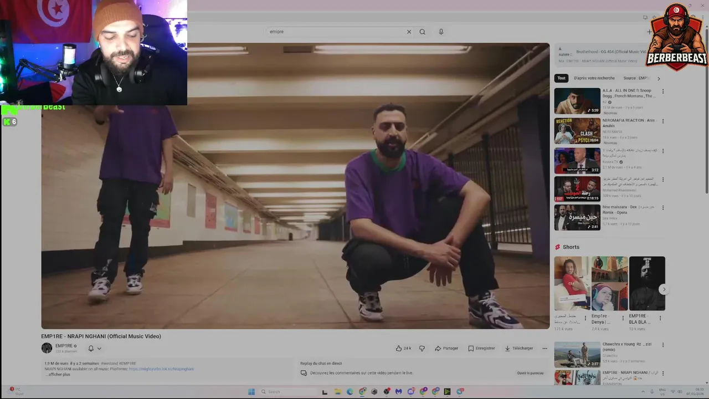Expand the description with "...afficher plus"

coord(58,375)
